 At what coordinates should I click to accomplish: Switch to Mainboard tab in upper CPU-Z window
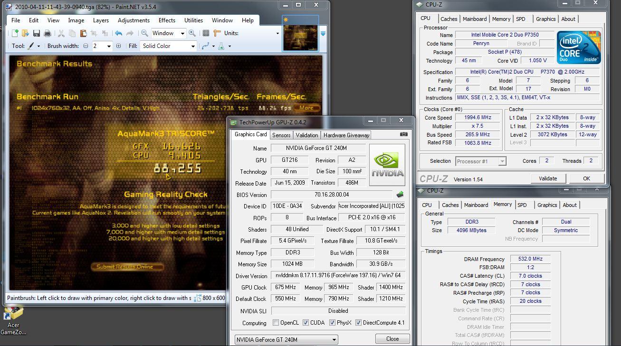click(475, 19)
